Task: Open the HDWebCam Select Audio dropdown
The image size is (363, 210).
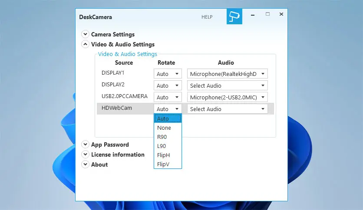Action: (x=228, y=109)
